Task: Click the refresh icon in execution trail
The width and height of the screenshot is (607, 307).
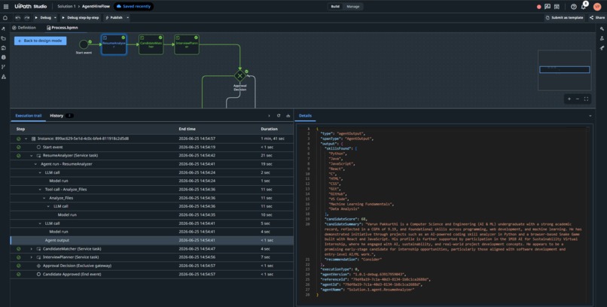Action: click(279, 116)
